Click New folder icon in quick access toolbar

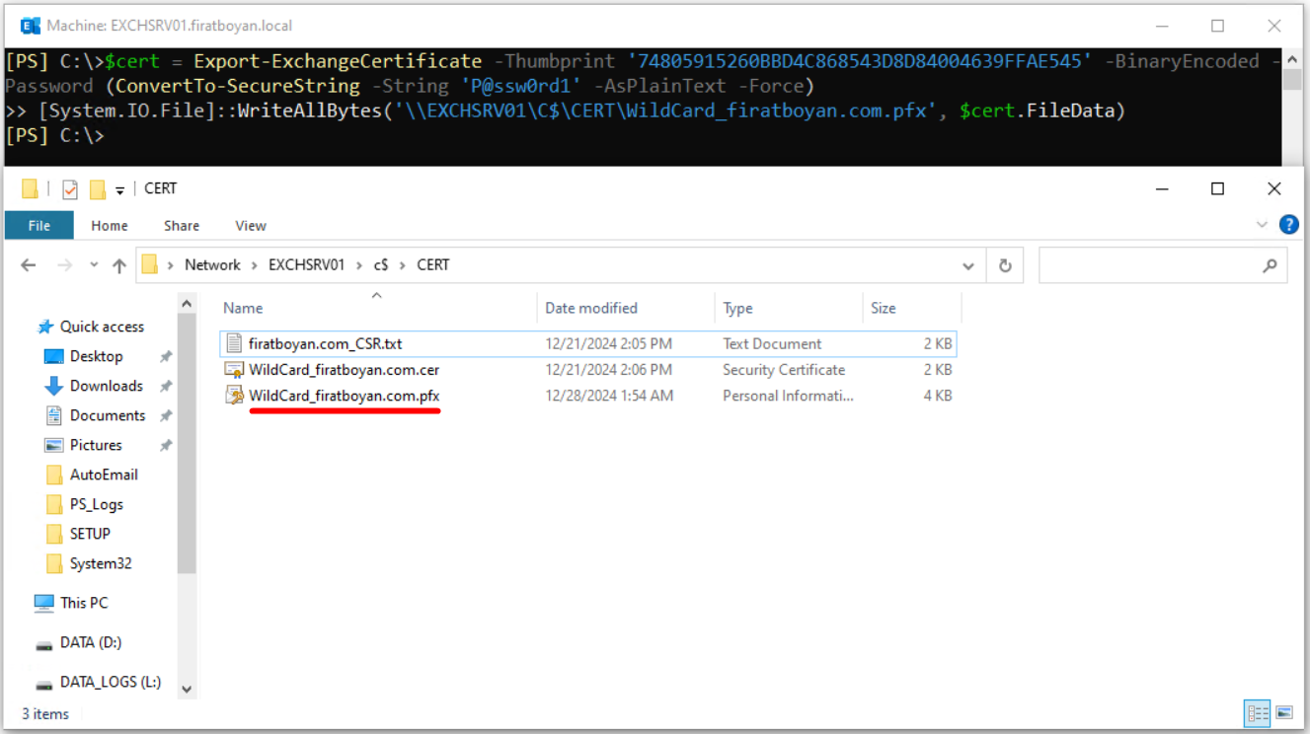tap(97, 189)
